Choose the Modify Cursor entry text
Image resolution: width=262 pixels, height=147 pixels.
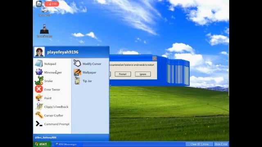click(92, 64)
